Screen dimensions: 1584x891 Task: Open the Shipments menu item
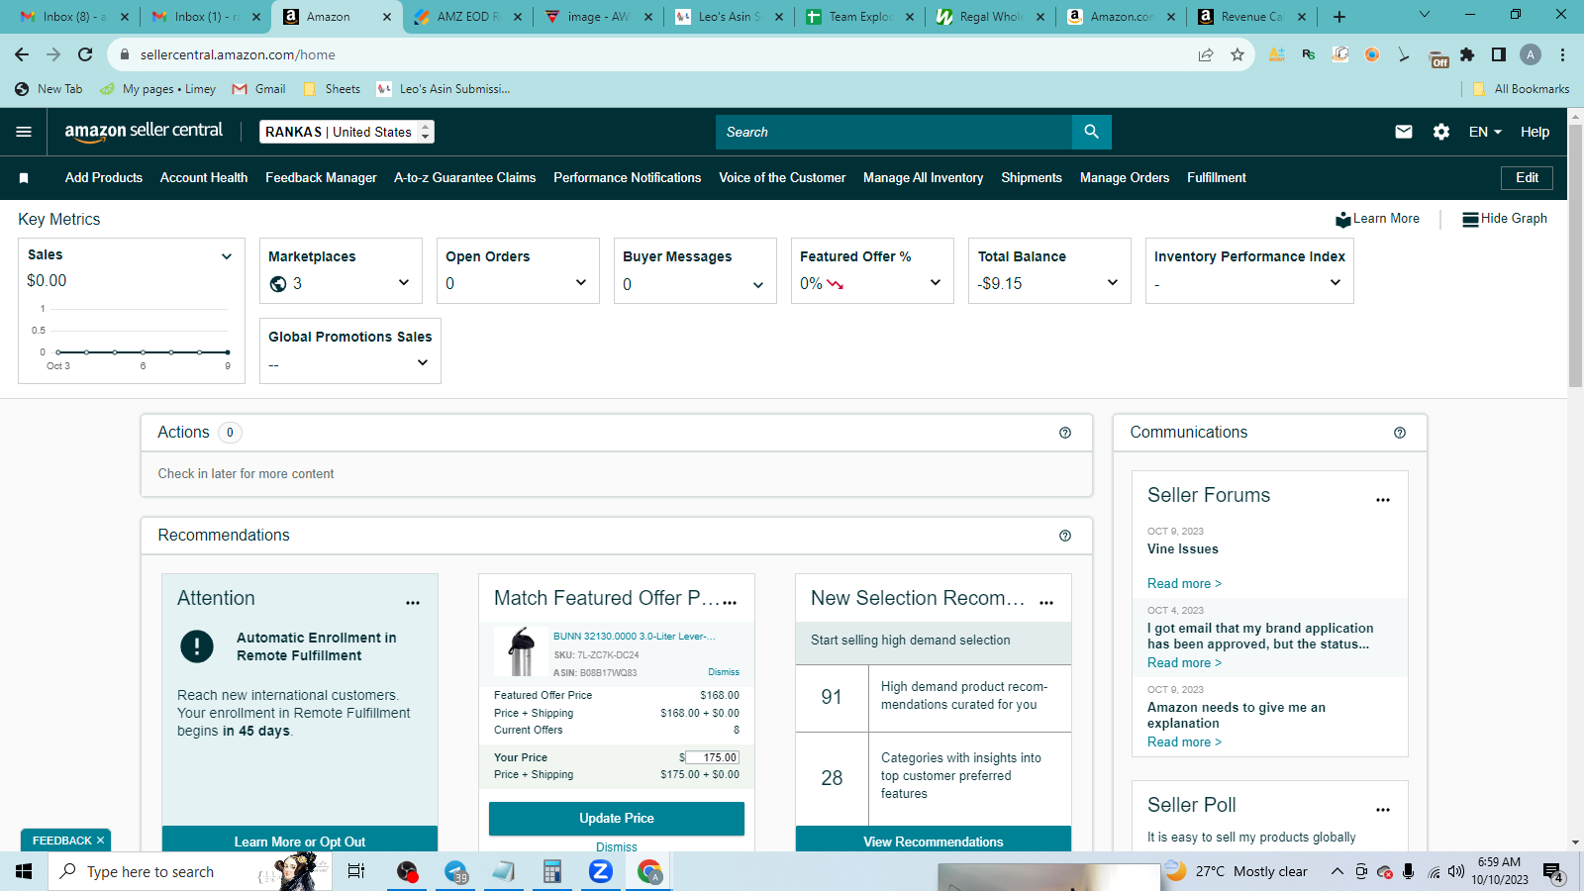point(1032,178)
